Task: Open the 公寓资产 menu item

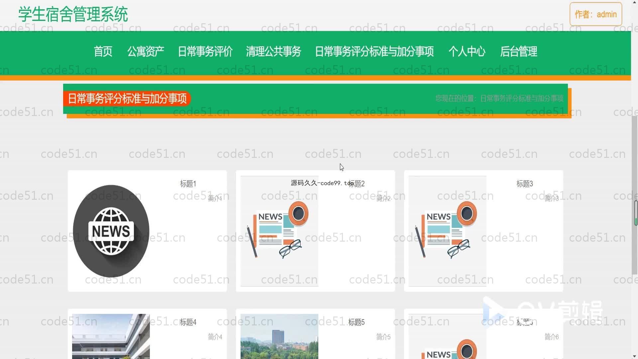Action: pyautogui.click(x=146, y=52)
